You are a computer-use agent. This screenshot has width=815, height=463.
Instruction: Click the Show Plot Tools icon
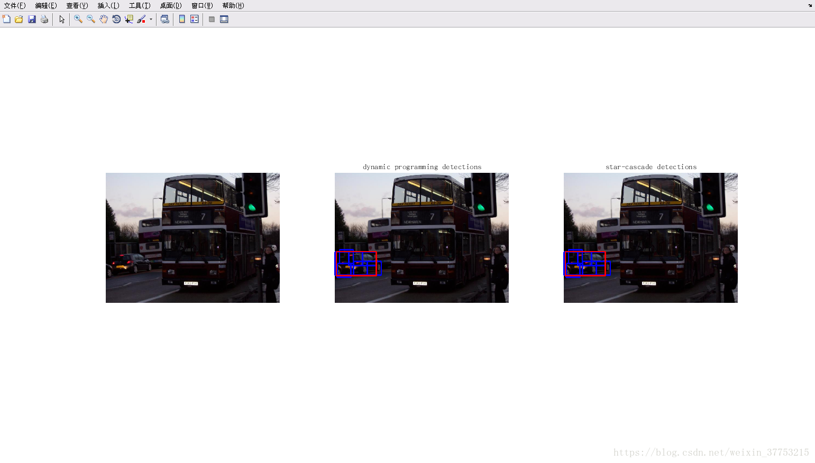224,19
